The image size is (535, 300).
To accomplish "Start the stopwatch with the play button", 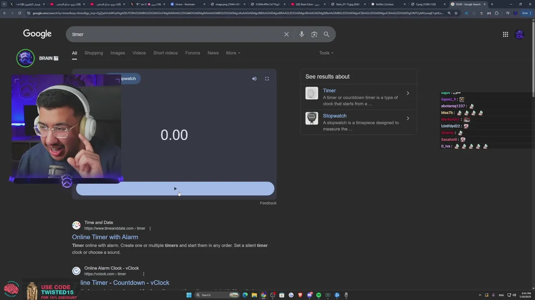I will 175,188.
